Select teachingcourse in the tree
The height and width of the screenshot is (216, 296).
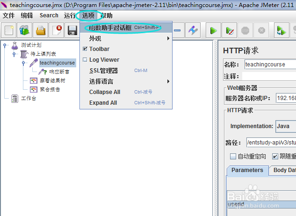(57, 63)
